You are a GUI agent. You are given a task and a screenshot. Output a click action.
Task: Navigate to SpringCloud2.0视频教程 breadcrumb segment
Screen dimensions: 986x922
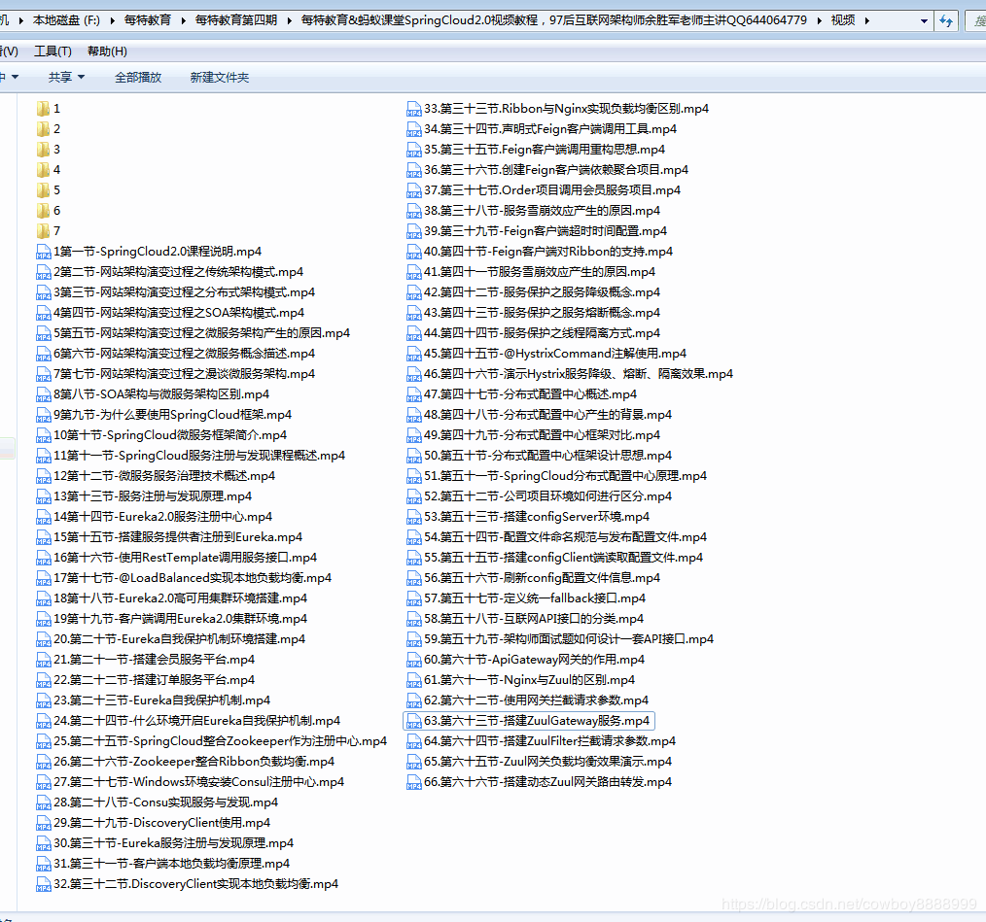(554, 20)
